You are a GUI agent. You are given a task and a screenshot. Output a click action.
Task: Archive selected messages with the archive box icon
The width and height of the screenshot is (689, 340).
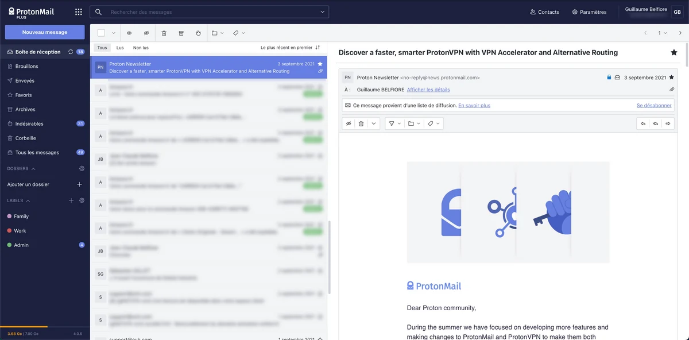[x=181, y=33]
